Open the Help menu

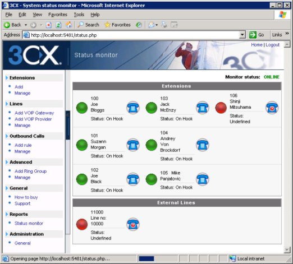(95, 15)
